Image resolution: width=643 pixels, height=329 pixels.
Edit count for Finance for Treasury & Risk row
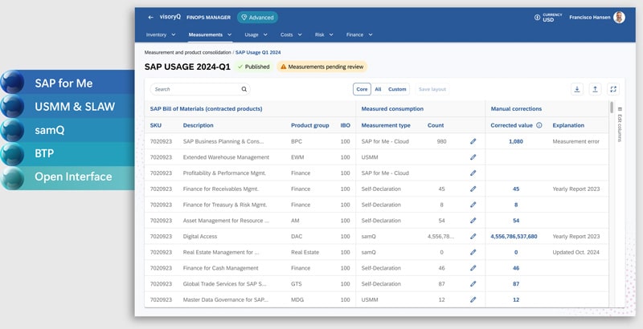pos(473,205)
